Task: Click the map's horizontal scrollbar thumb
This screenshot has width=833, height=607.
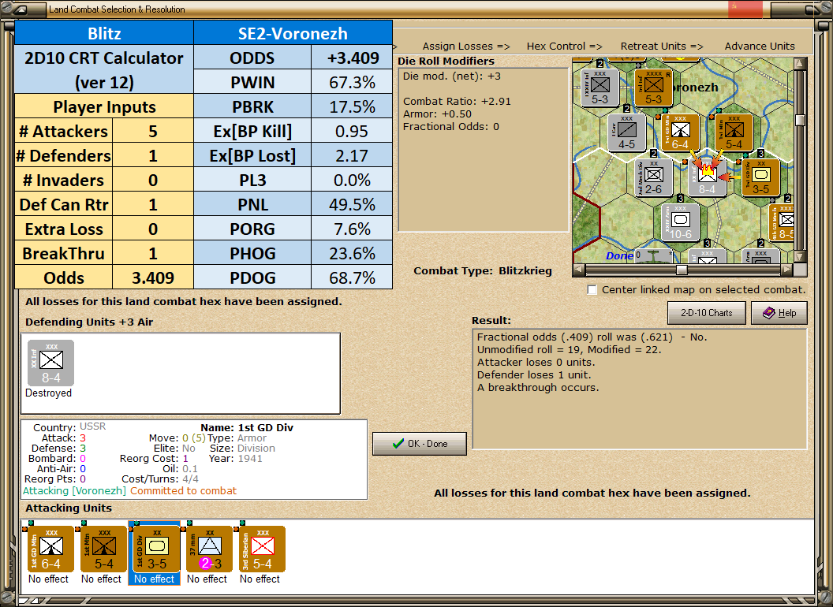Action: coord(682,270)
